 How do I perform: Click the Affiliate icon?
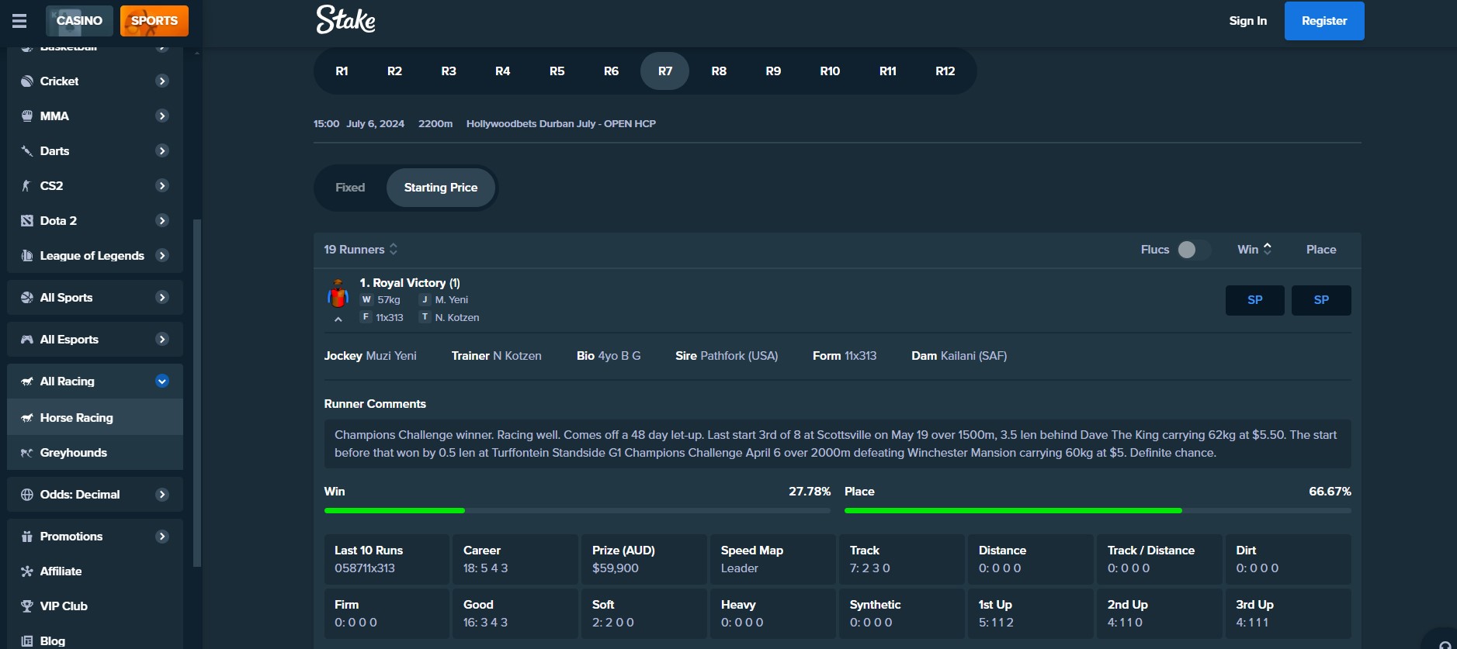26,571
